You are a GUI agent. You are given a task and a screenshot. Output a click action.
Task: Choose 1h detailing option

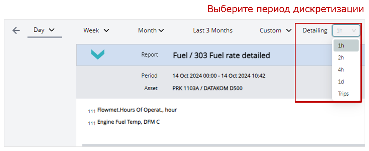coord(346,46)
